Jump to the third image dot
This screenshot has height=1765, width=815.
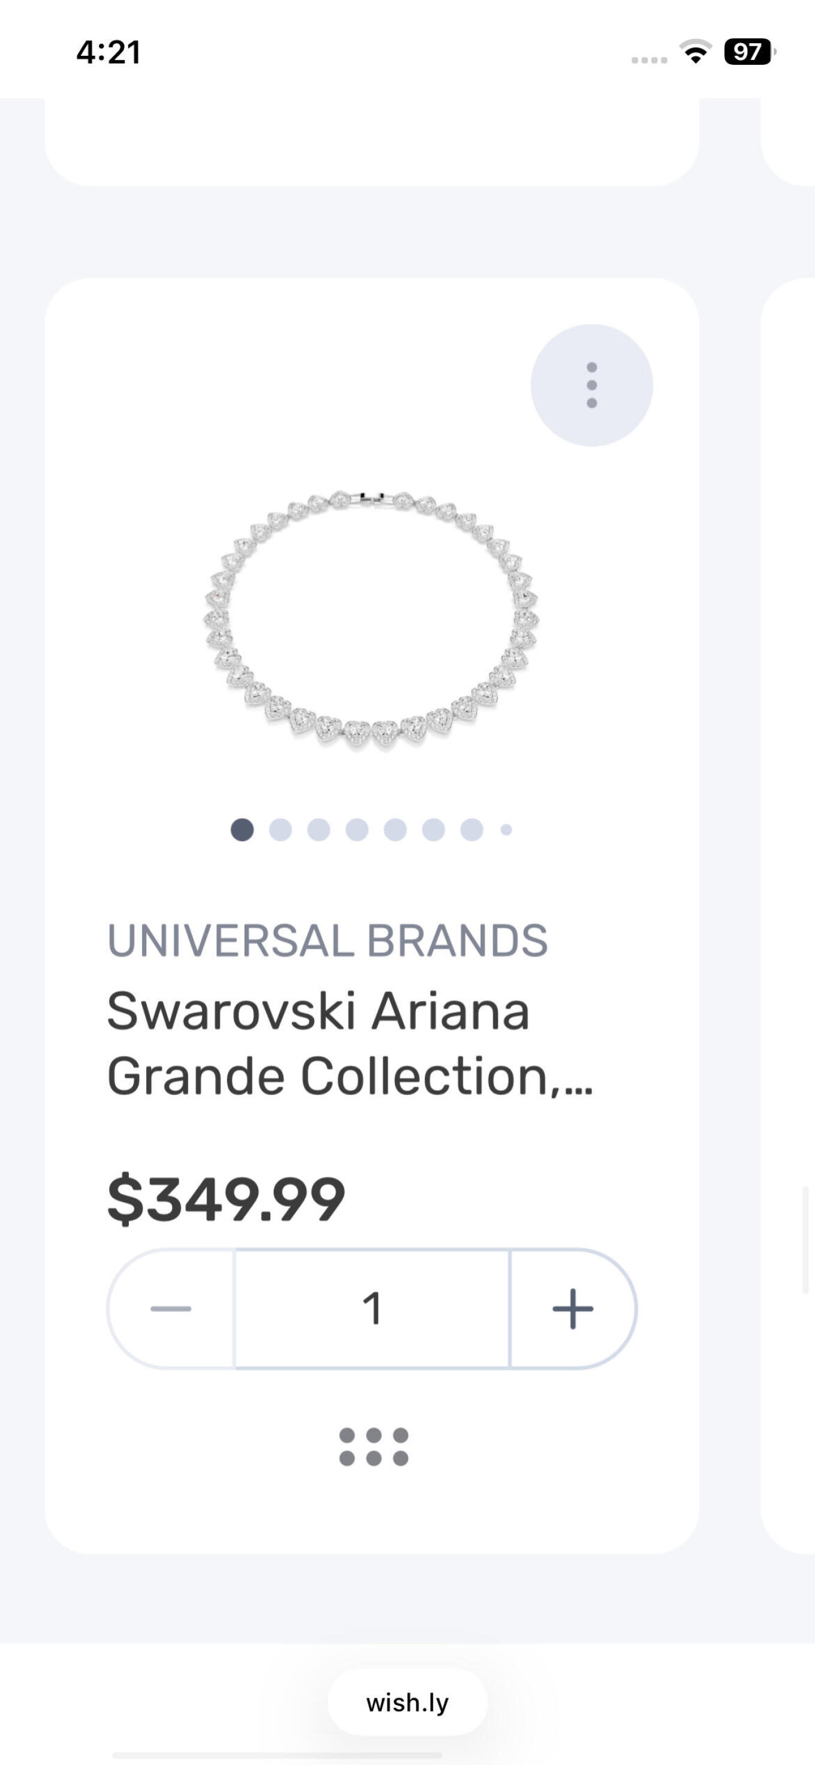318,830
